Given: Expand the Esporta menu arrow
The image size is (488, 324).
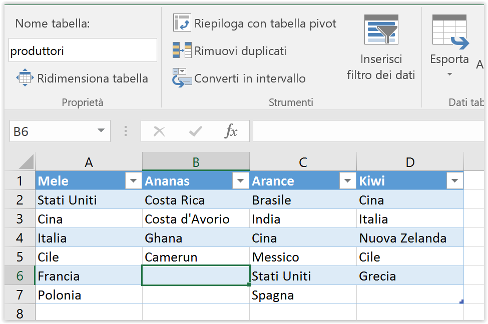Looking at the screenshot, I should (x=449, y=74).
